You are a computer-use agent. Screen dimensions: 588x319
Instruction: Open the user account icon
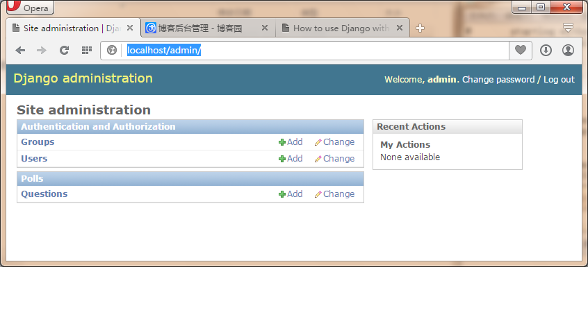(x=568, y=50)
